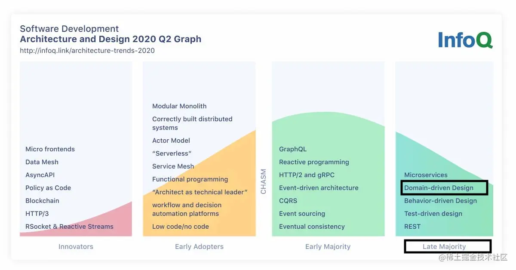The height and width of the screenshot is (270, 516).
Task: Click the REST entry
Action: (x=412, y=227)
